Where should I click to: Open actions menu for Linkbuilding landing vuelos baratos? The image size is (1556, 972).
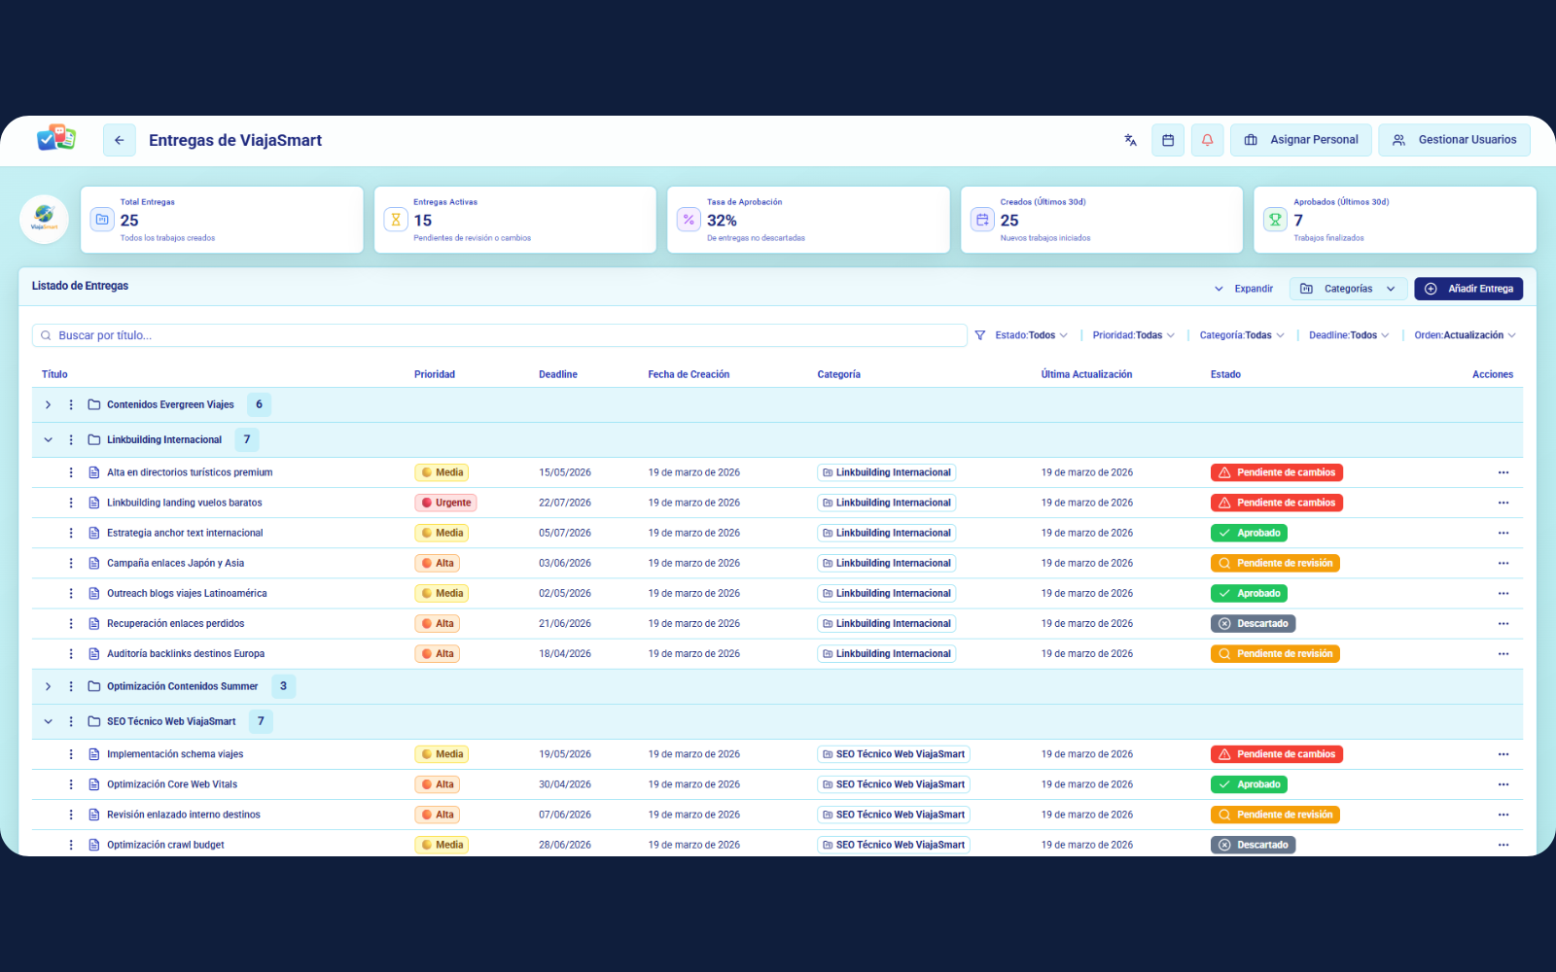tap(1503, 503)
